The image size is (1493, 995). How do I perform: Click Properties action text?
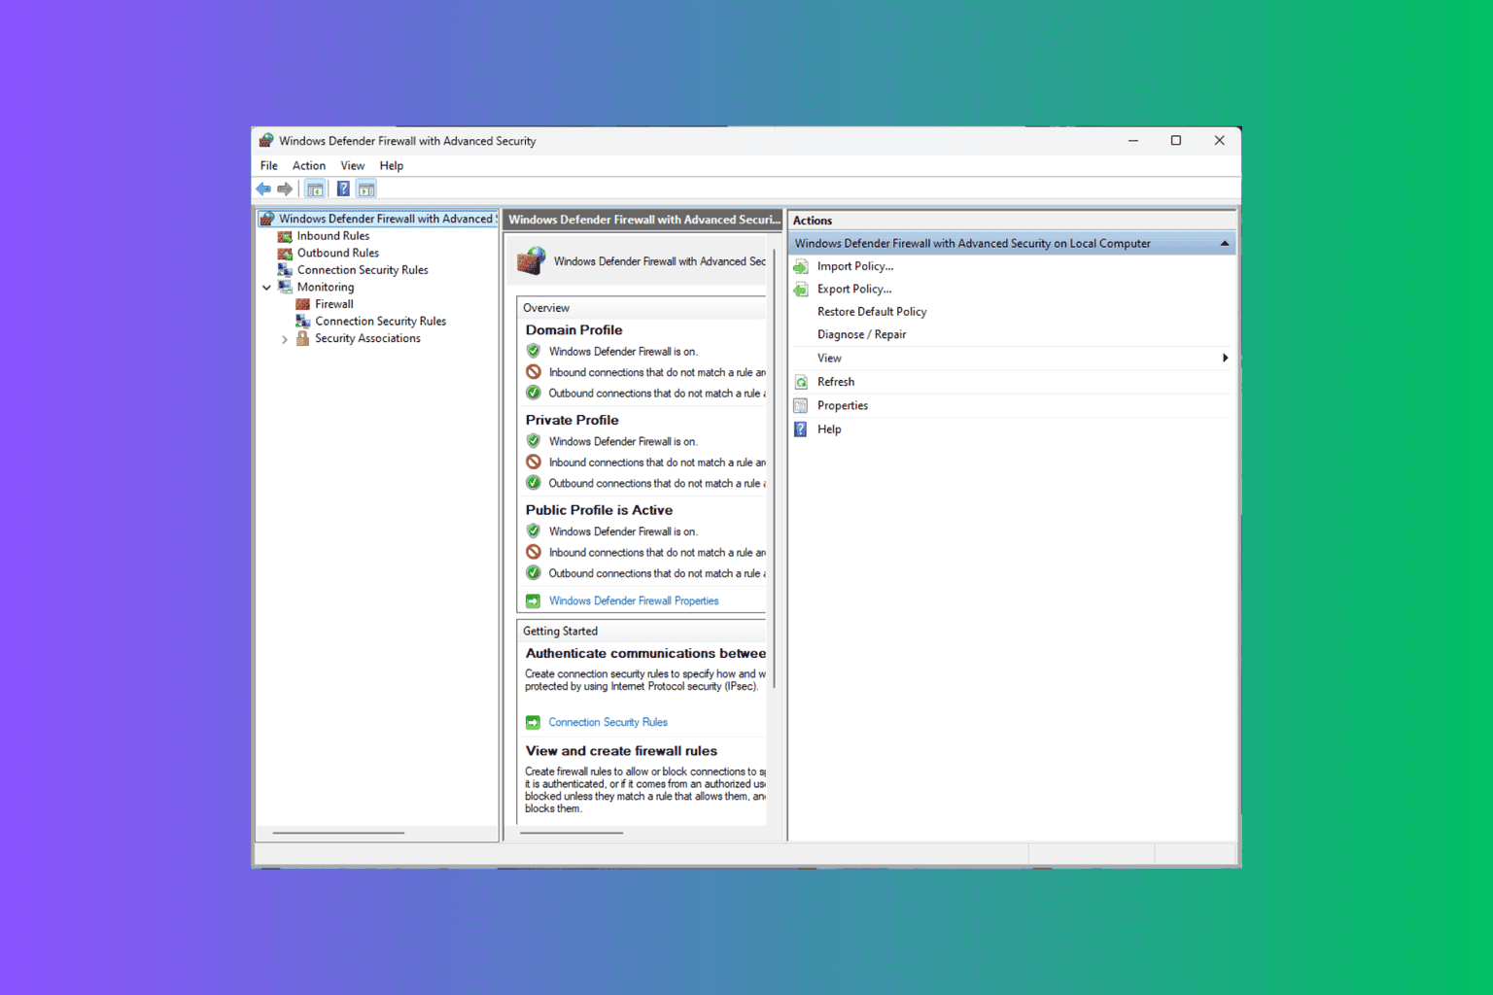843,405
